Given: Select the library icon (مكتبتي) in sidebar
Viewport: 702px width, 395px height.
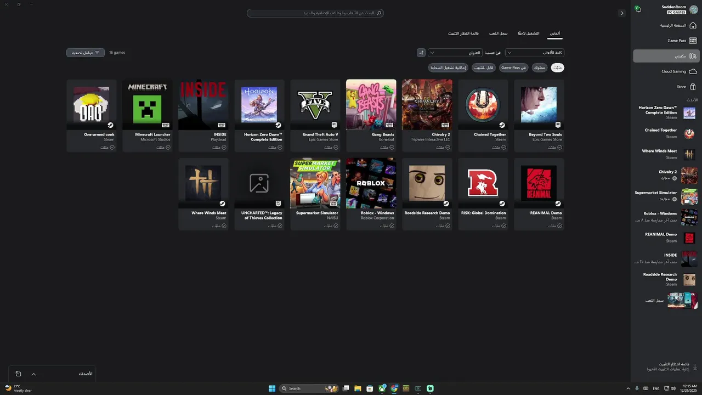Looking at the screenshot, I should click(693, 56).
